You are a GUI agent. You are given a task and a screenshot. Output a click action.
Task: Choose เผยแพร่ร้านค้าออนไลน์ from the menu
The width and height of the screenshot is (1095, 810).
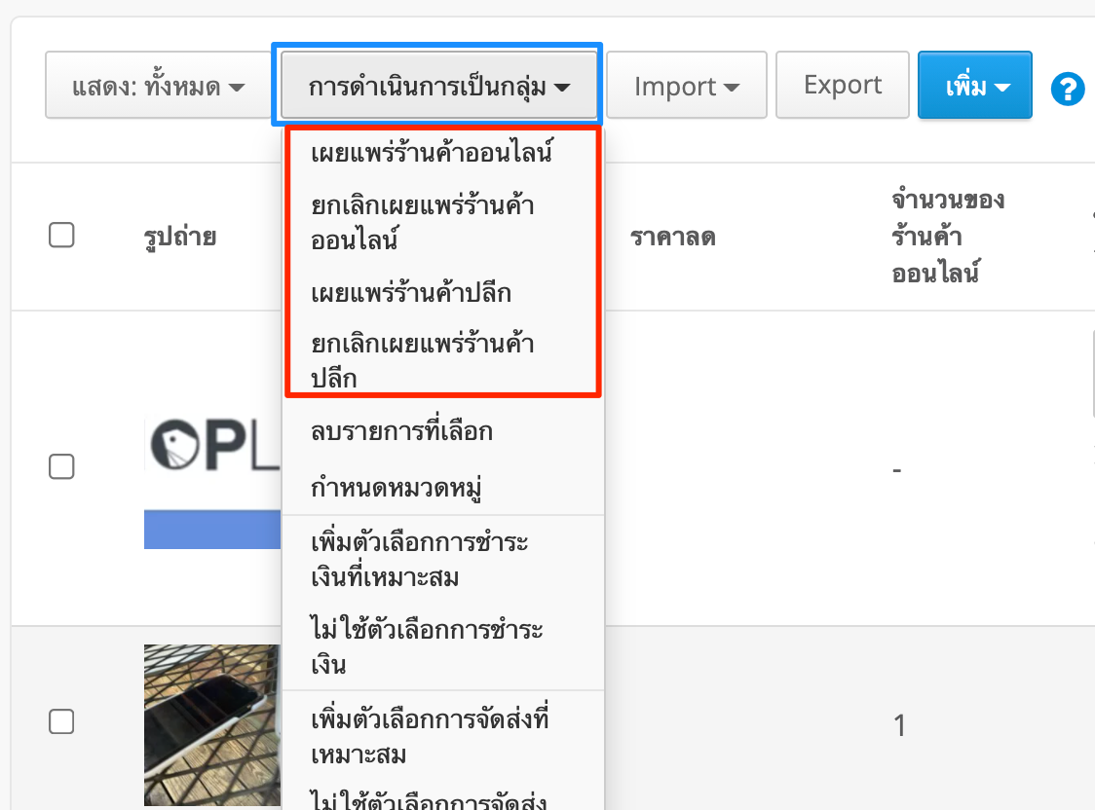(442, 153)
